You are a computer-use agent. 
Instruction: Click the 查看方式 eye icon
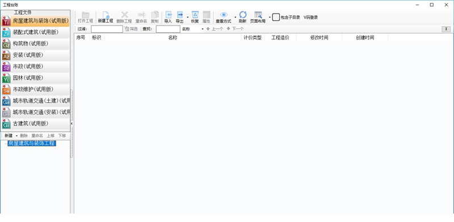(x=223, y=18)
